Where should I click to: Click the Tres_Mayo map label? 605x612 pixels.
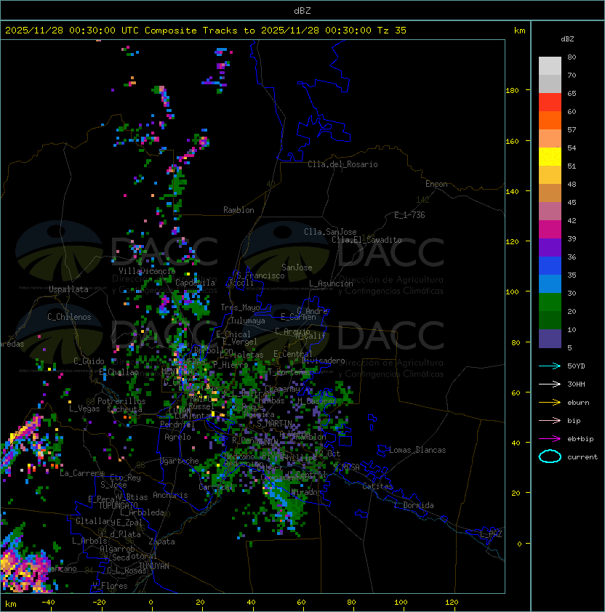click(x=240, y=307)
